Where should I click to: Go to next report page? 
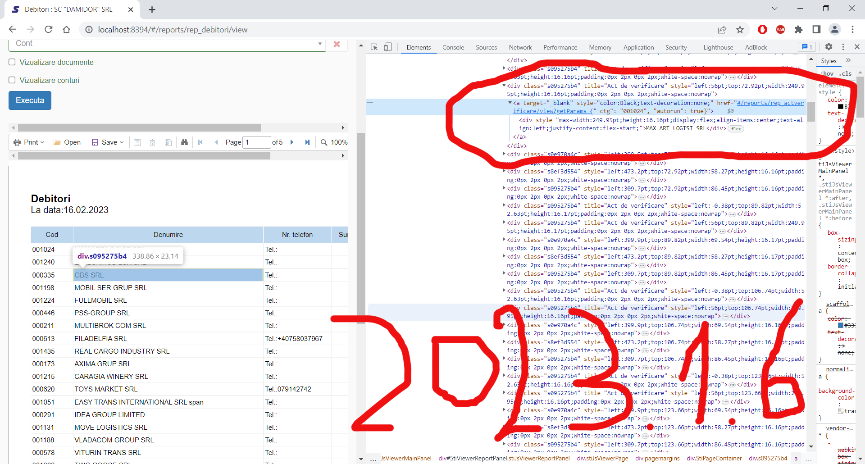[x=292, y=142]
